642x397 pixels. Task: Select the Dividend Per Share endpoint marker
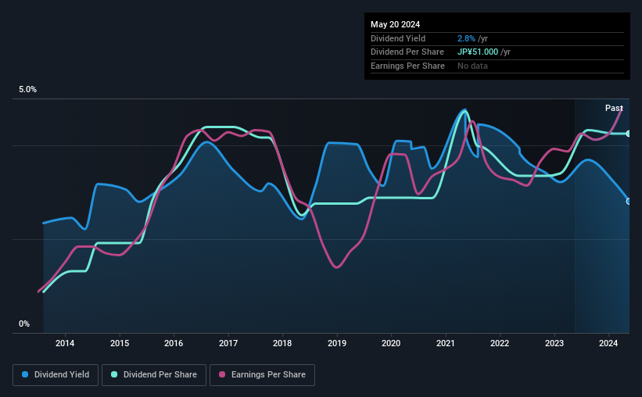tap(629, 134)
